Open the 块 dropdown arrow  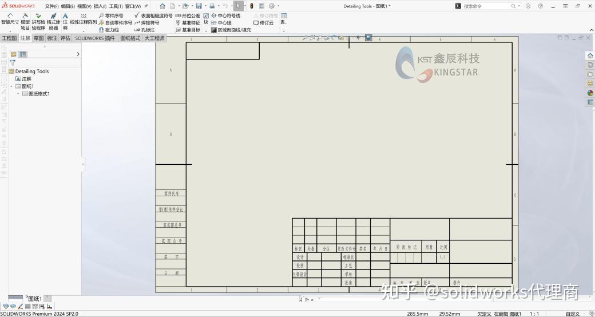(x=205, y=30)
